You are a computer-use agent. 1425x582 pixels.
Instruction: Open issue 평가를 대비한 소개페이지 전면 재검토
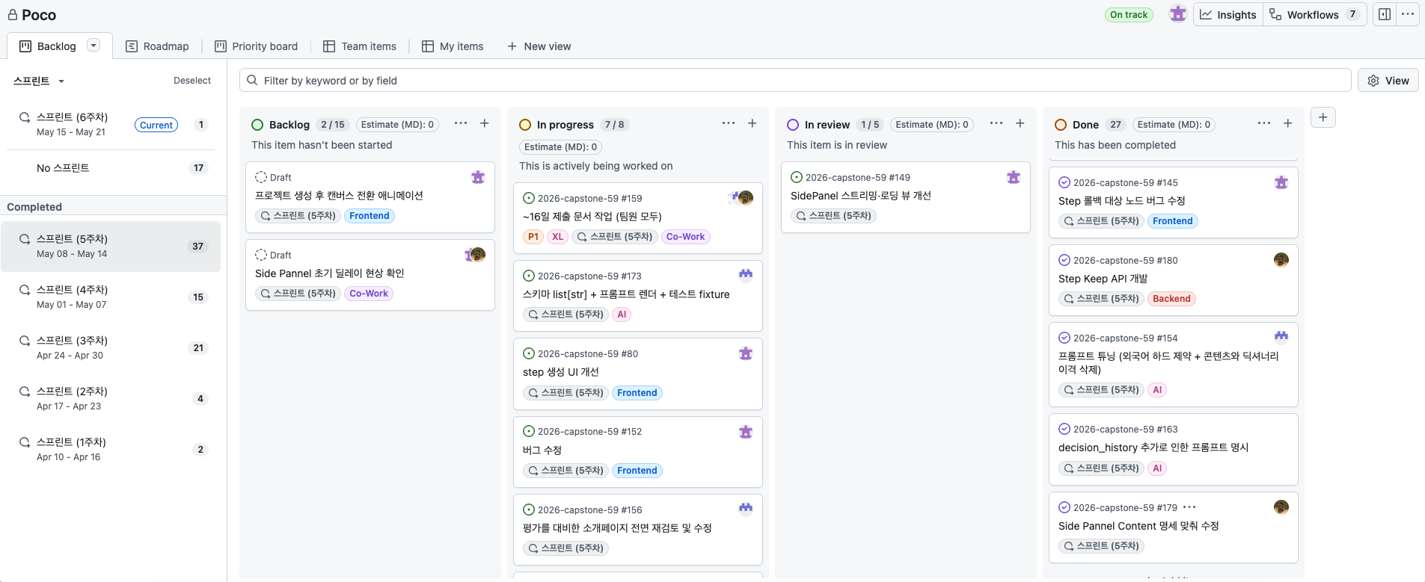pyautogui.click(x=617, y=528)
